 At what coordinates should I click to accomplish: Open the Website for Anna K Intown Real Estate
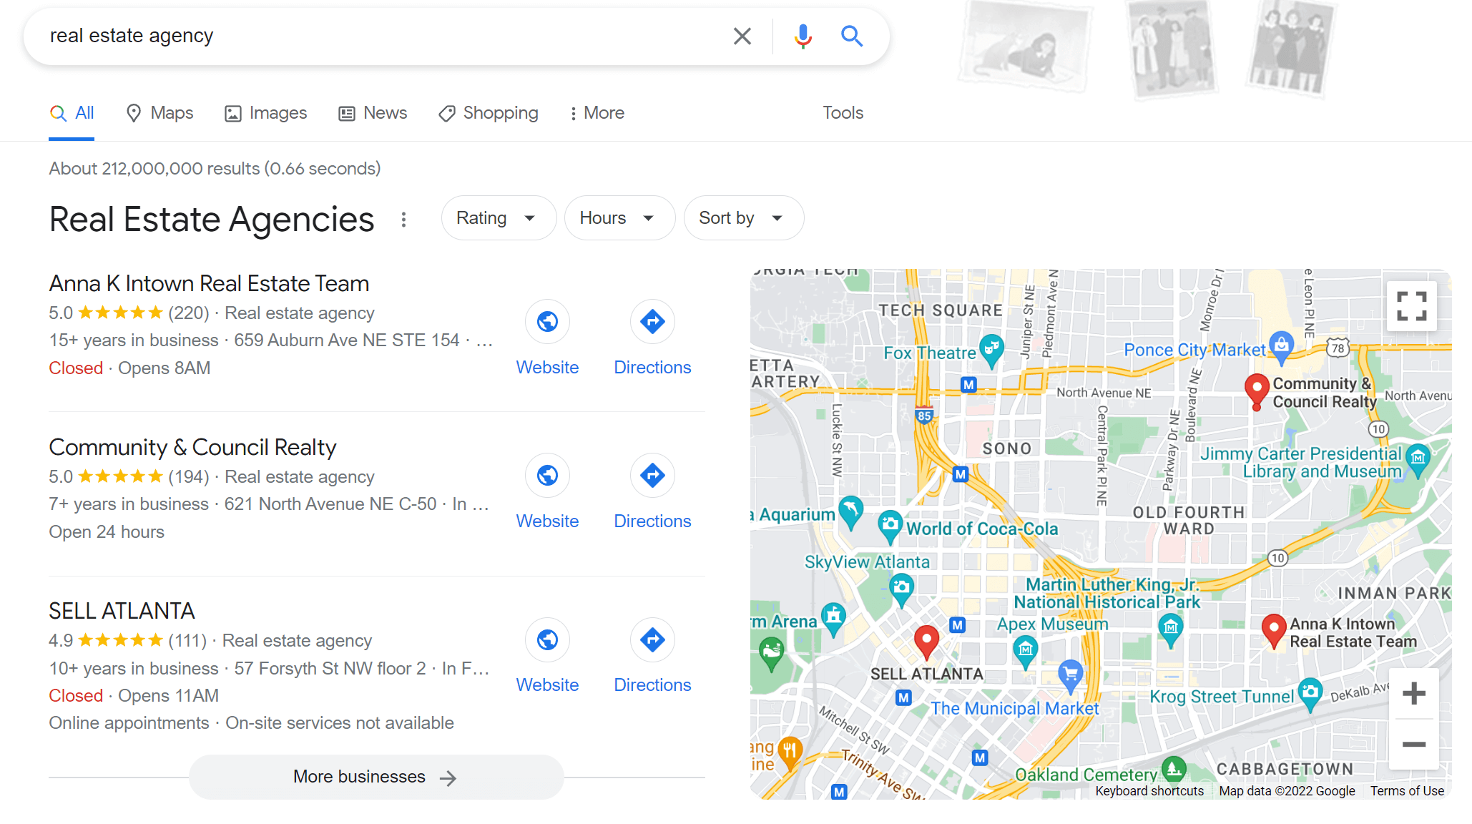tap(546, 322)
